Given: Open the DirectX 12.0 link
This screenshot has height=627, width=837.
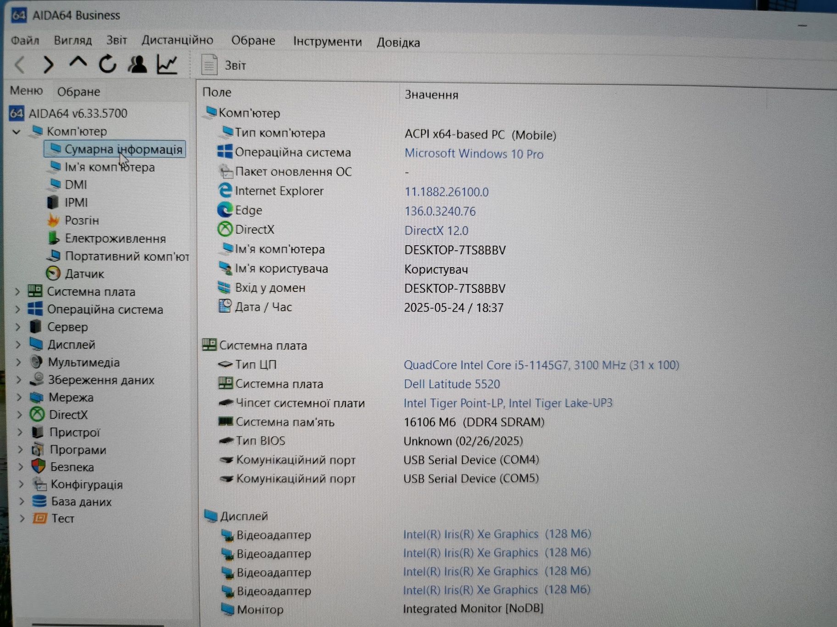Looking at the screenshot, I should (436, 231).
